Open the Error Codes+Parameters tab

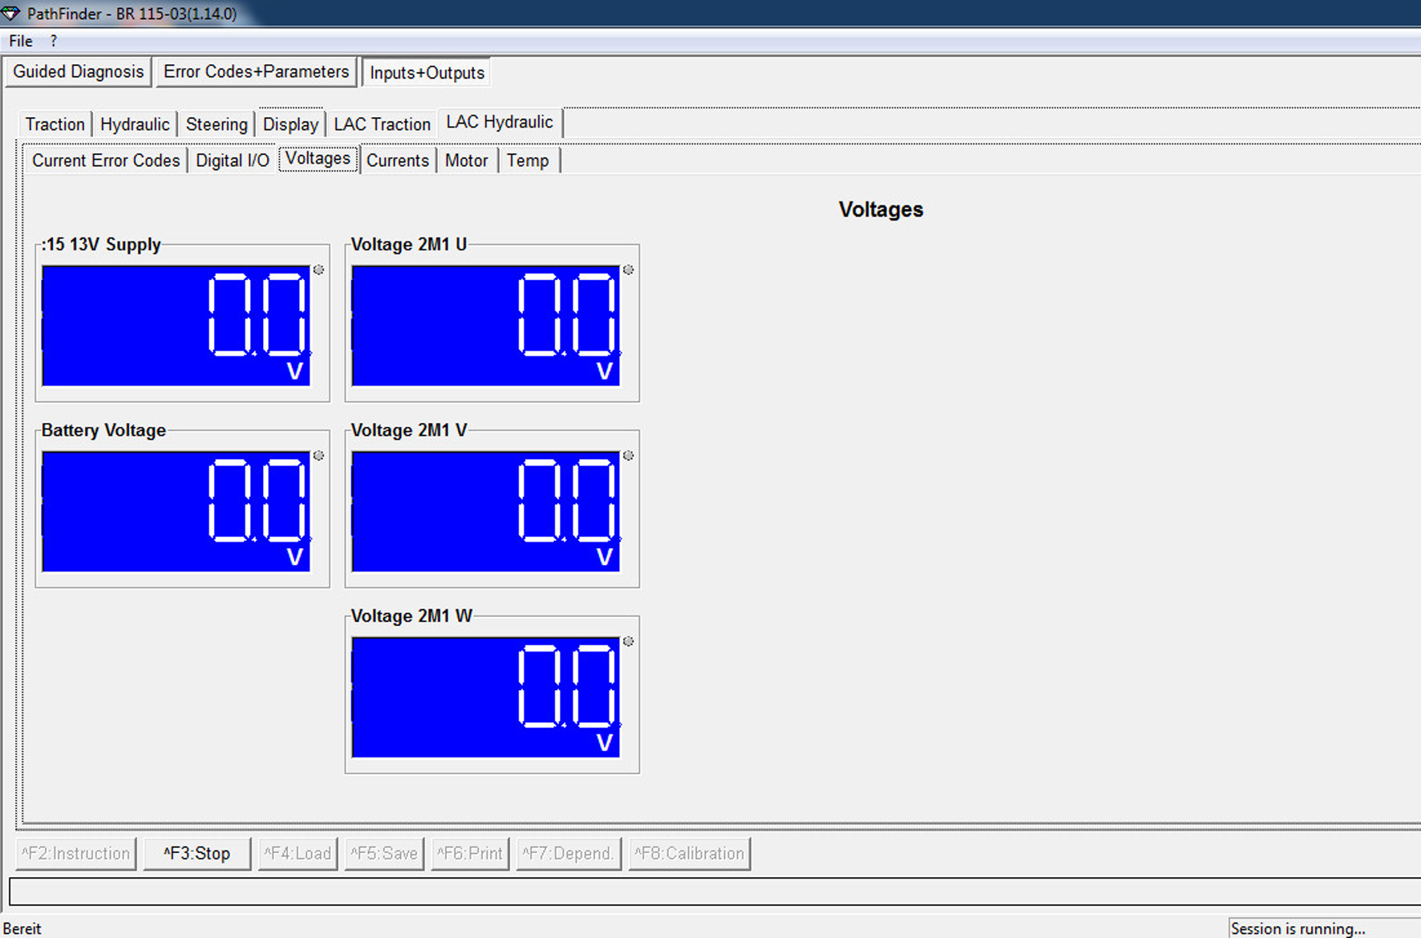click(x=256, y=72)
